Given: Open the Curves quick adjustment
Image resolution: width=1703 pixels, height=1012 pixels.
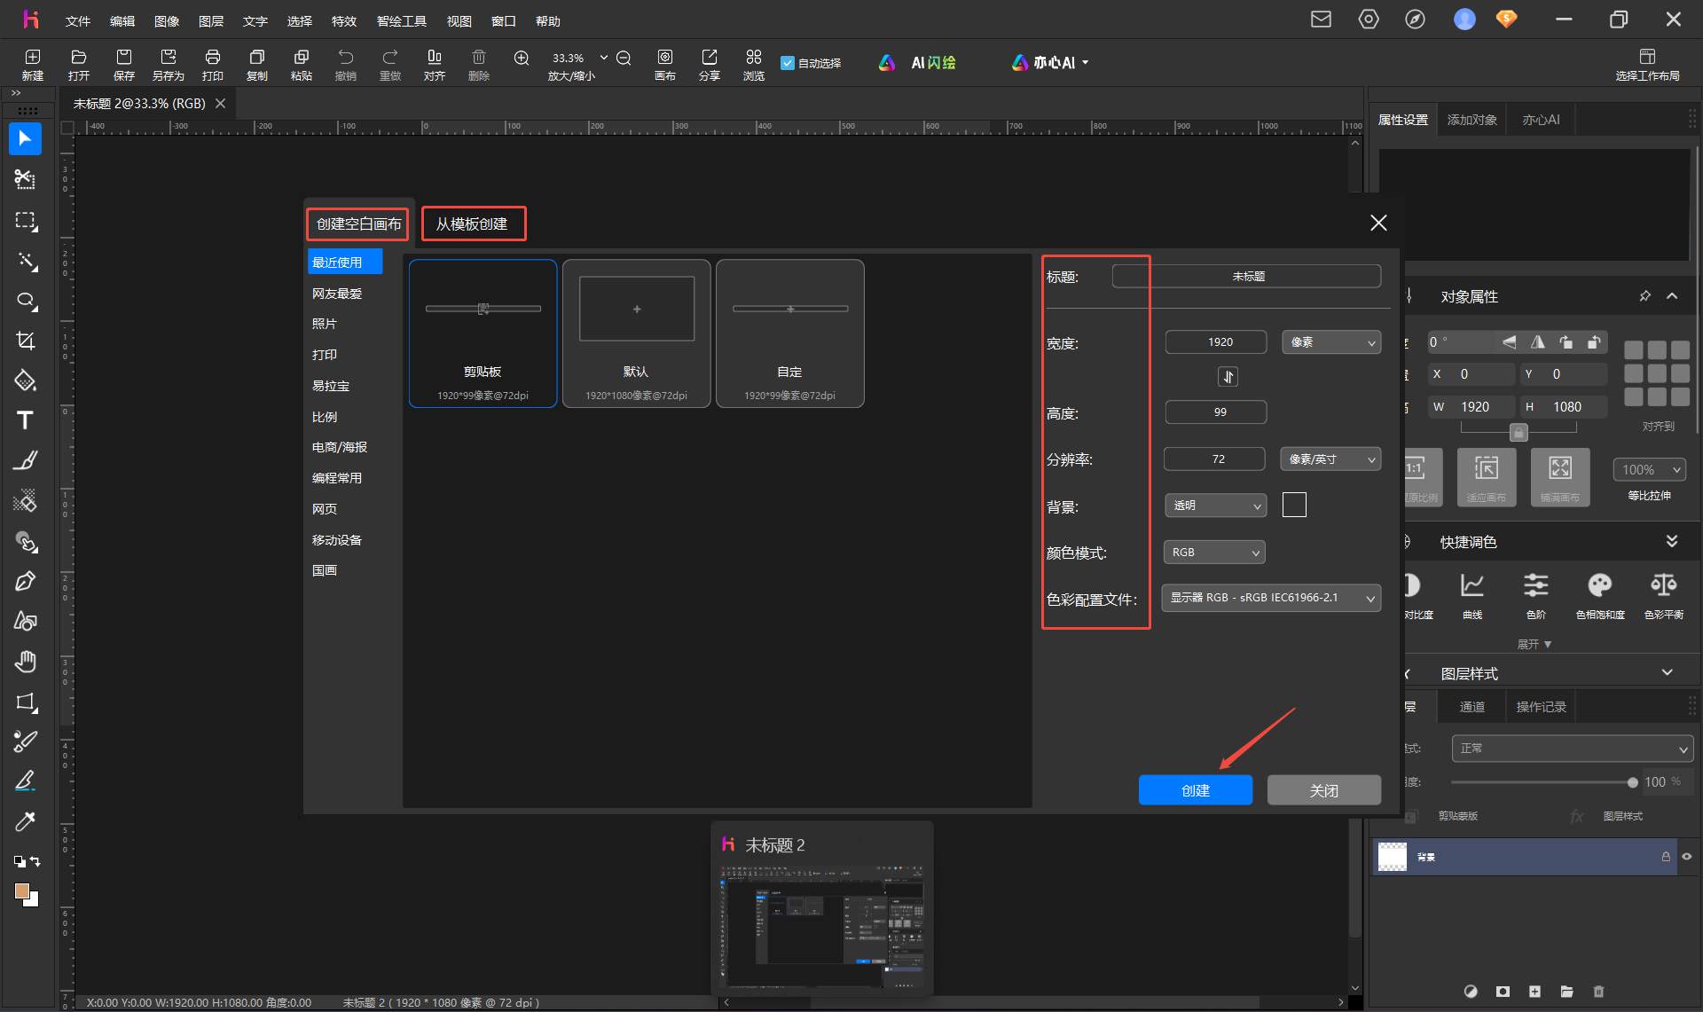Looking at the screenshot, I should 1472,594.
